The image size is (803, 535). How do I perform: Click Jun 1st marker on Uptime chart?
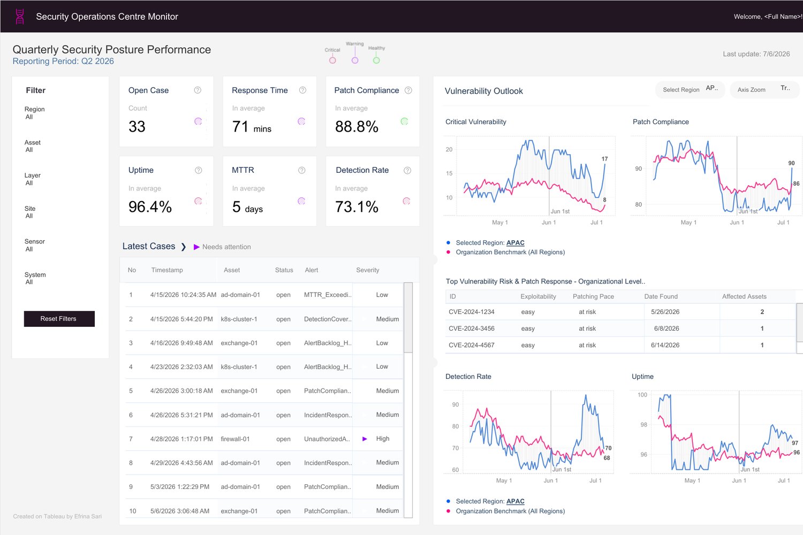(x=750, y=469)
